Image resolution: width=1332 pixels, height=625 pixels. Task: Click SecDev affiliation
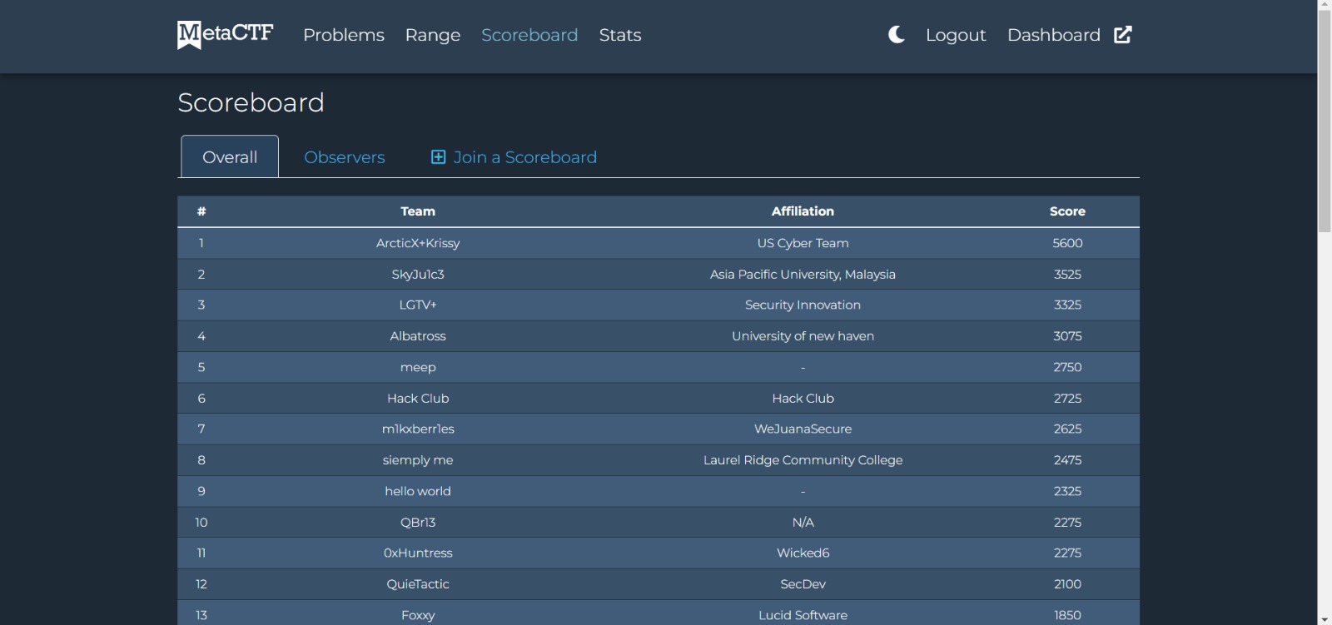click(x=803, y=584)
